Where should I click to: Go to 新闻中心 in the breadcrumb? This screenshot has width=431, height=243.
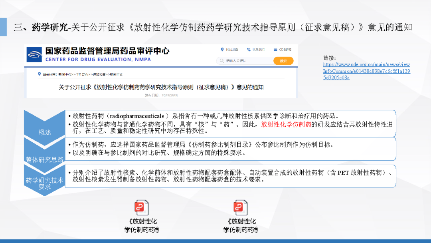[64, 74]
